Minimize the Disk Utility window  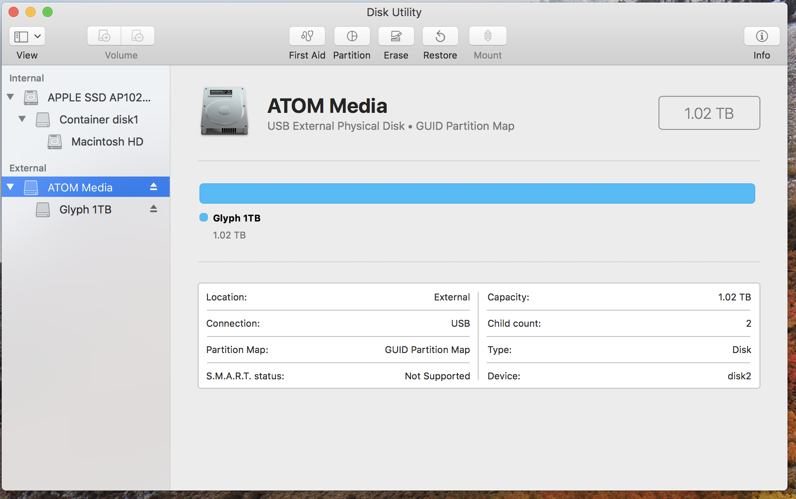(31, 12)
